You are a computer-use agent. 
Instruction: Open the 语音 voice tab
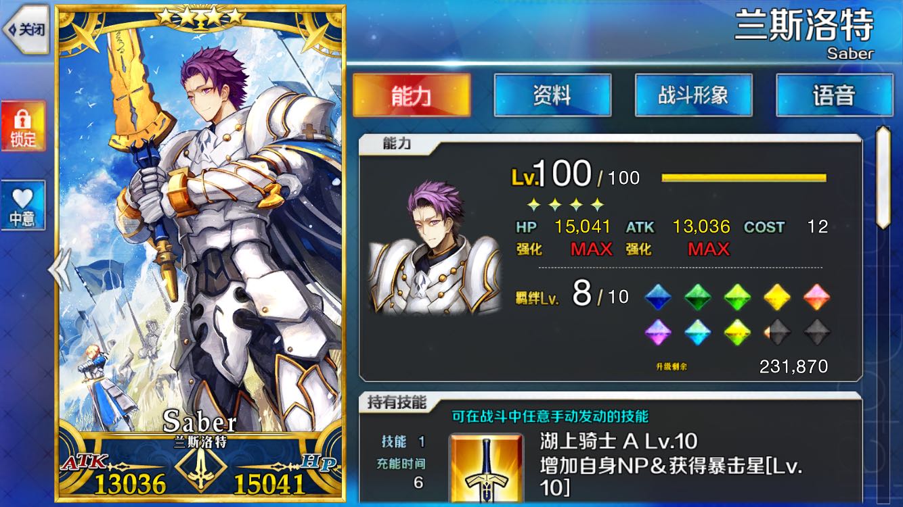pyautogui.click(x=834, y=95)
